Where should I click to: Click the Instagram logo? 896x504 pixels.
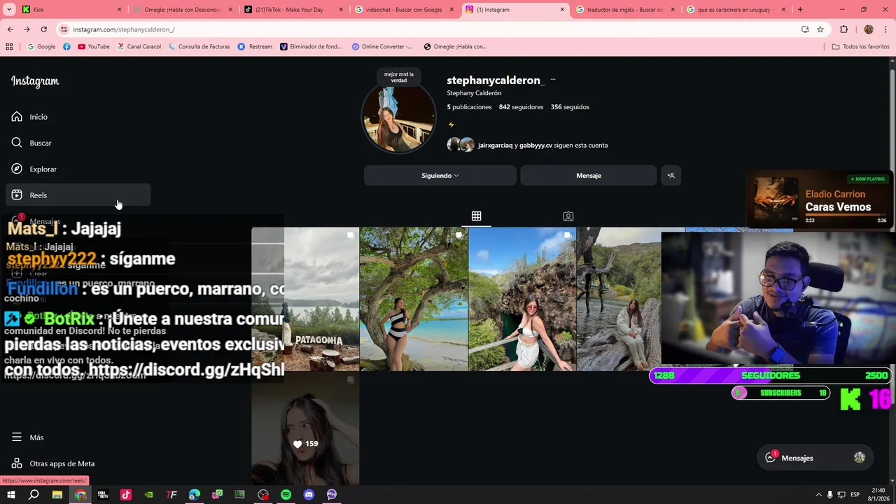coord(35,81)
